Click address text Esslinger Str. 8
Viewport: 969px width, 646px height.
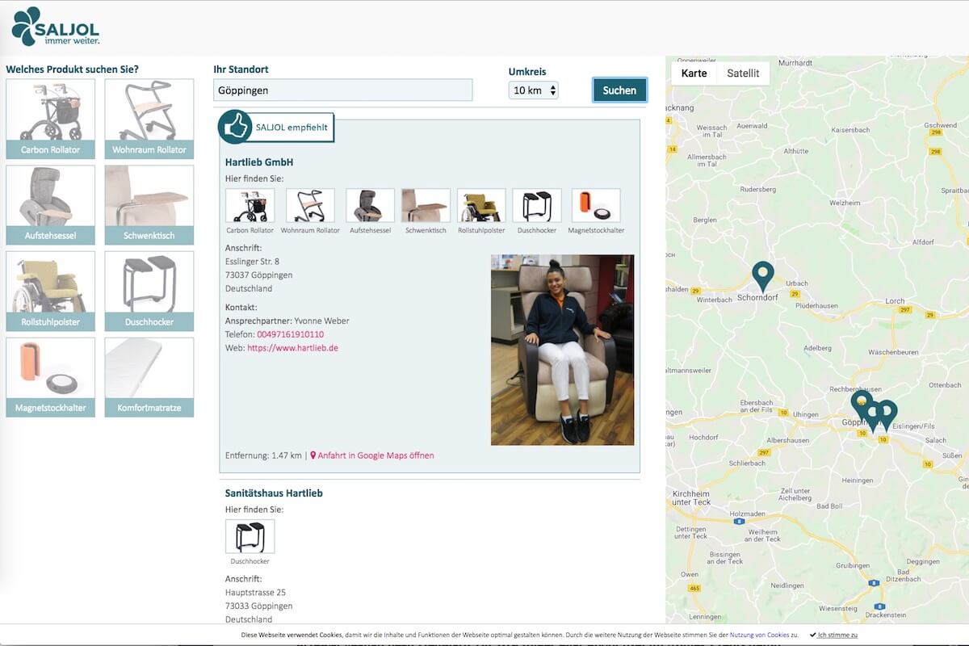252,262
